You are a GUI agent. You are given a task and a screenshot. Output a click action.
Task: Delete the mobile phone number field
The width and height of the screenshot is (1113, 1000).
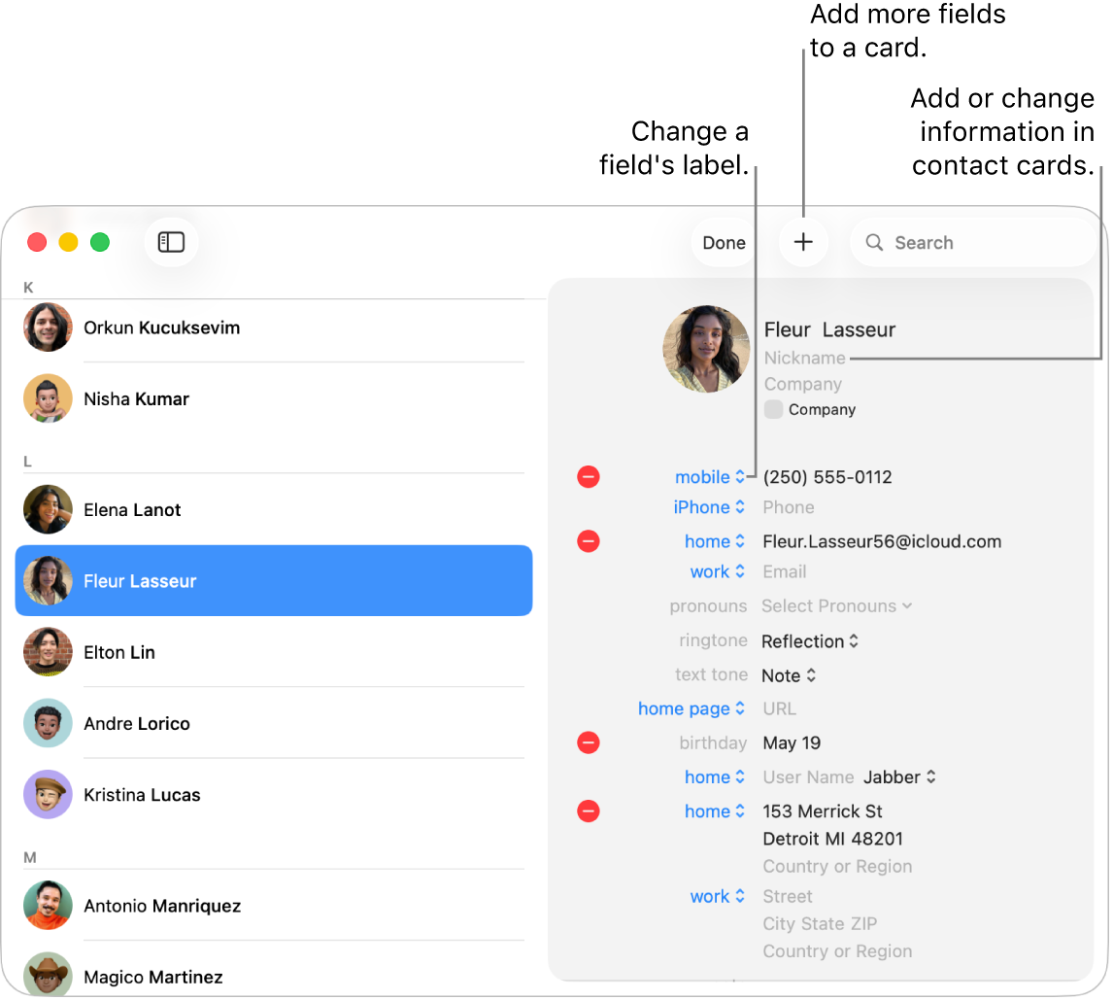pos(589,476)
